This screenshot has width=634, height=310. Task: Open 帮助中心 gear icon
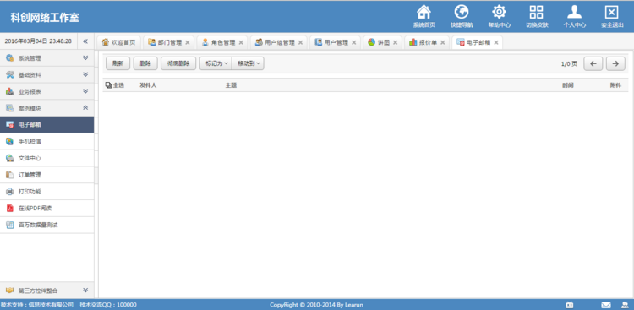point(499,12)
